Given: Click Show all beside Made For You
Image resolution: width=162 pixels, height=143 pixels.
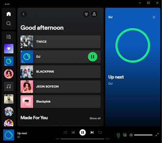Looking at the screenshot, I should (x=95, y=118).
